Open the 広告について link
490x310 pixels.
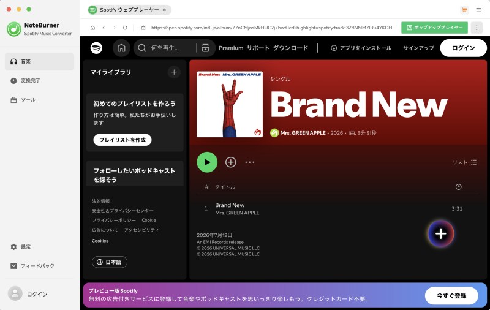(105, 230)
